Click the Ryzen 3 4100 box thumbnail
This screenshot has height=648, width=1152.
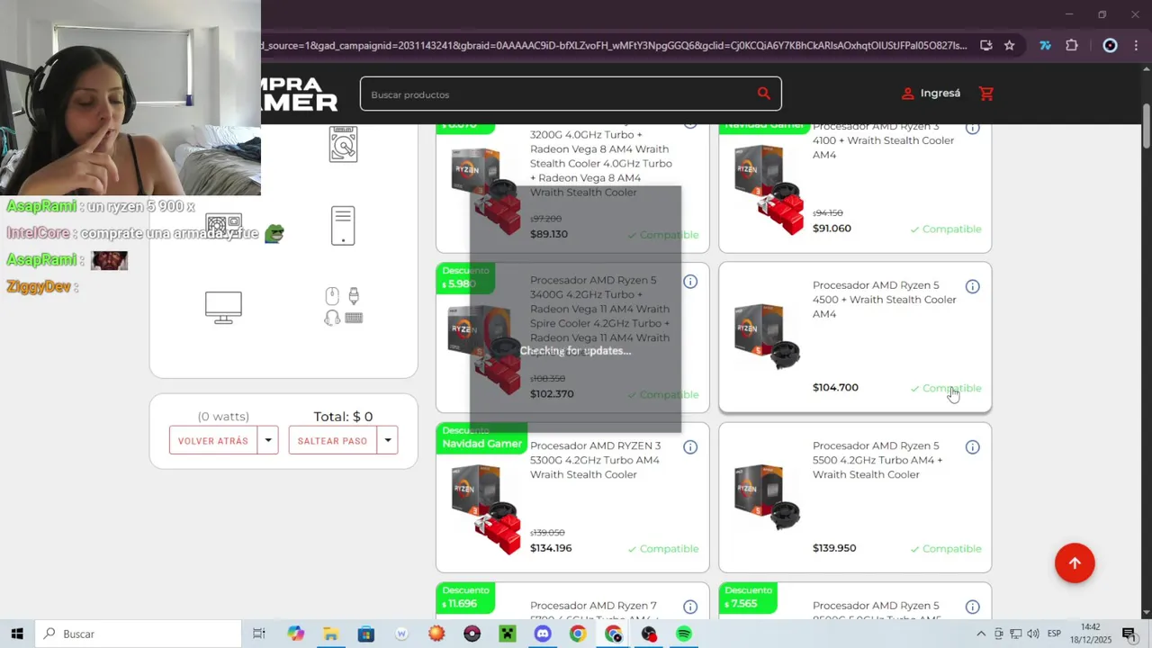click(x=769, y=190)
